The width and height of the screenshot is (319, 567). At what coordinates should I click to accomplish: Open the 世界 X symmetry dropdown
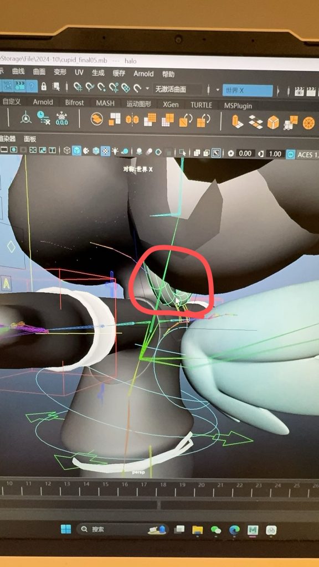248,90
